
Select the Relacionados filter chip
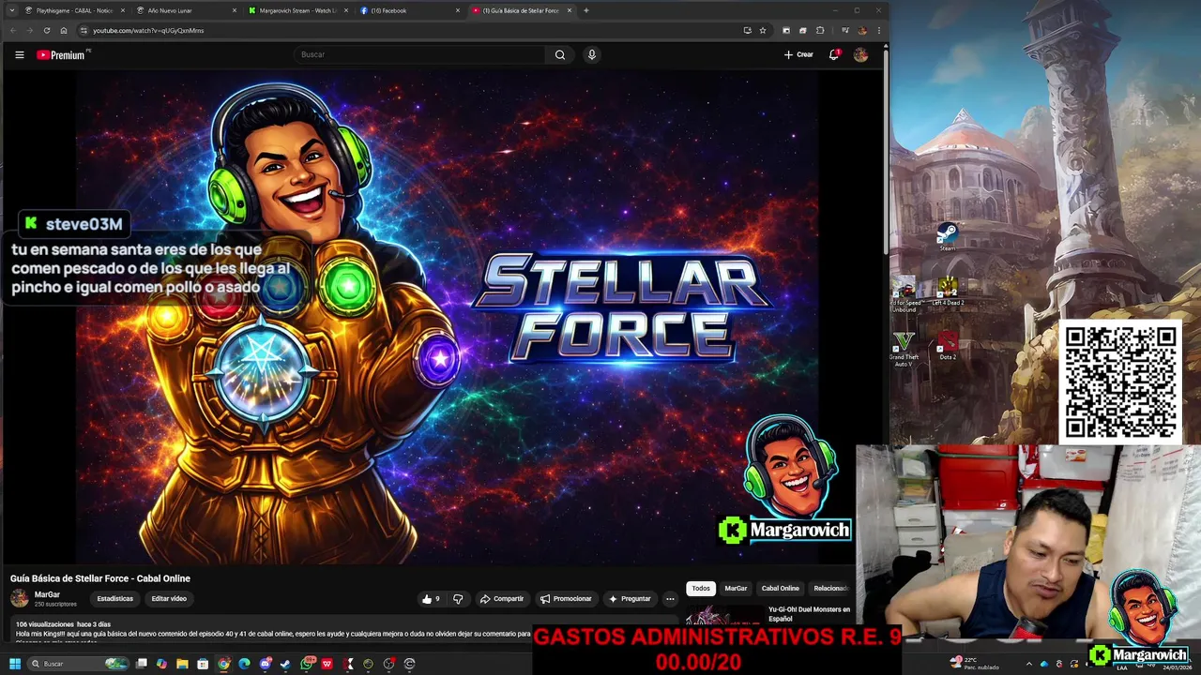829,588
